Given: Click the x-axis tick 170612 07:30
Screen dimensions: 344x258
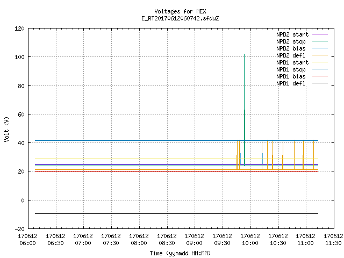Looking at the screenshot, I should (111, 240).
